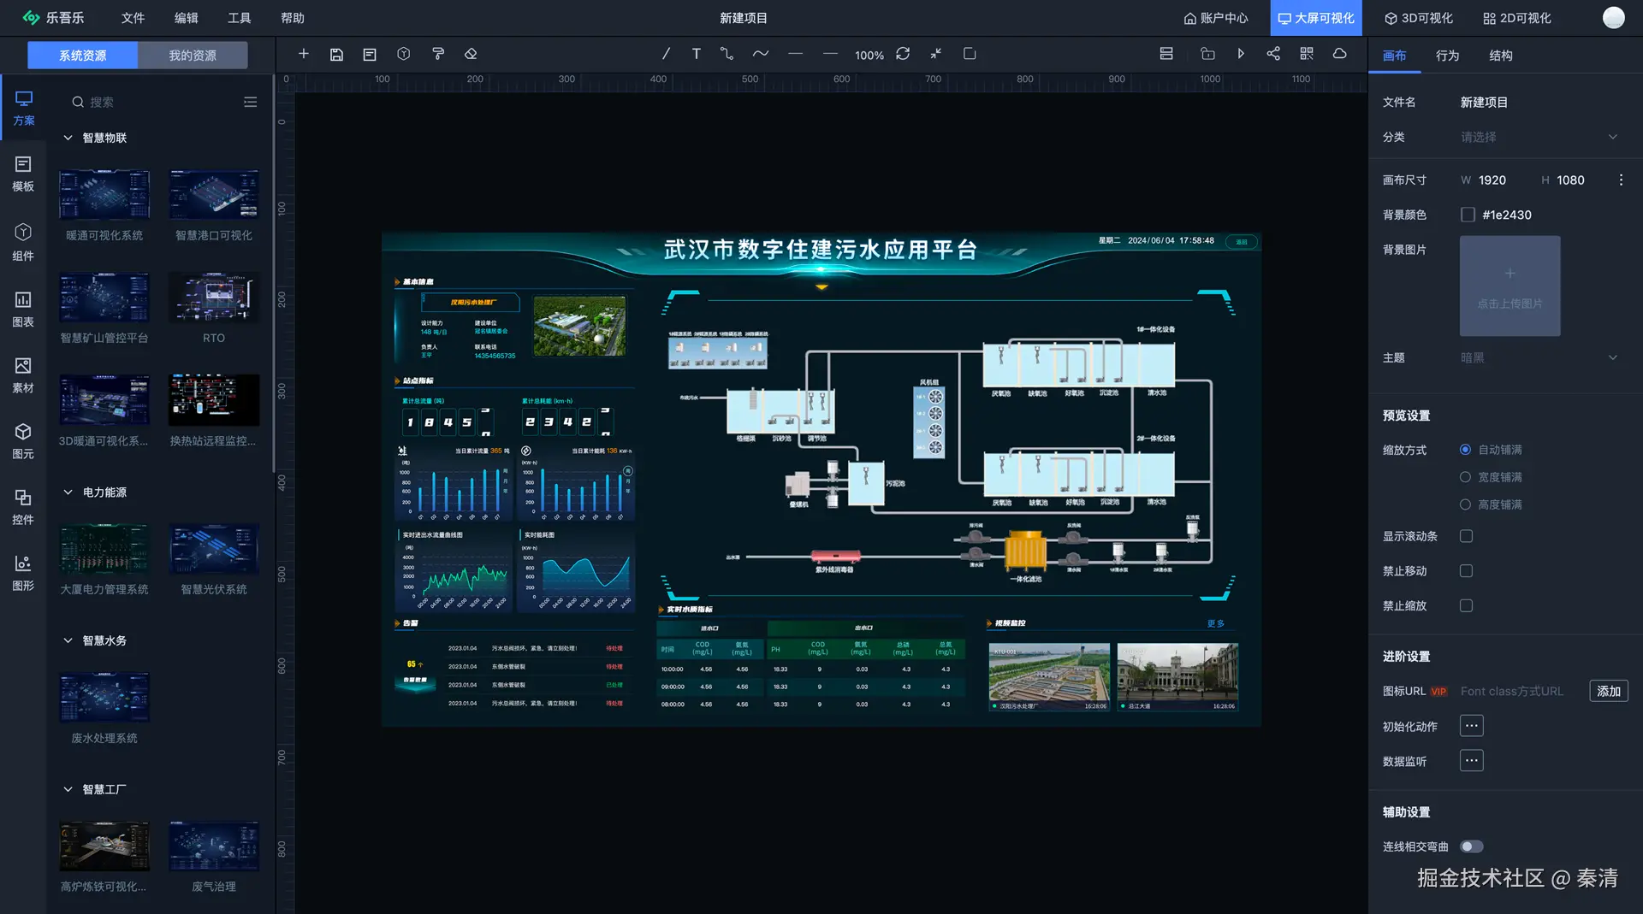The width and height of the screenshot is (1643, 914).
Task: Click the preview play icon near share
Action: 1240,53
